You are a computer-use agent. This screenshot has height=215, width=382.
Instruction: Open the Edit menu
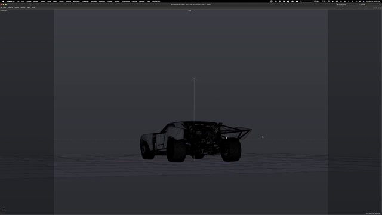(23, 1)
